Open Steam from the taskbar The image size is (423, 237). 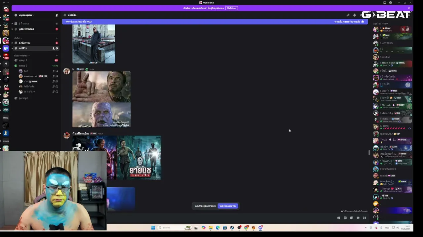pos(232,228)
